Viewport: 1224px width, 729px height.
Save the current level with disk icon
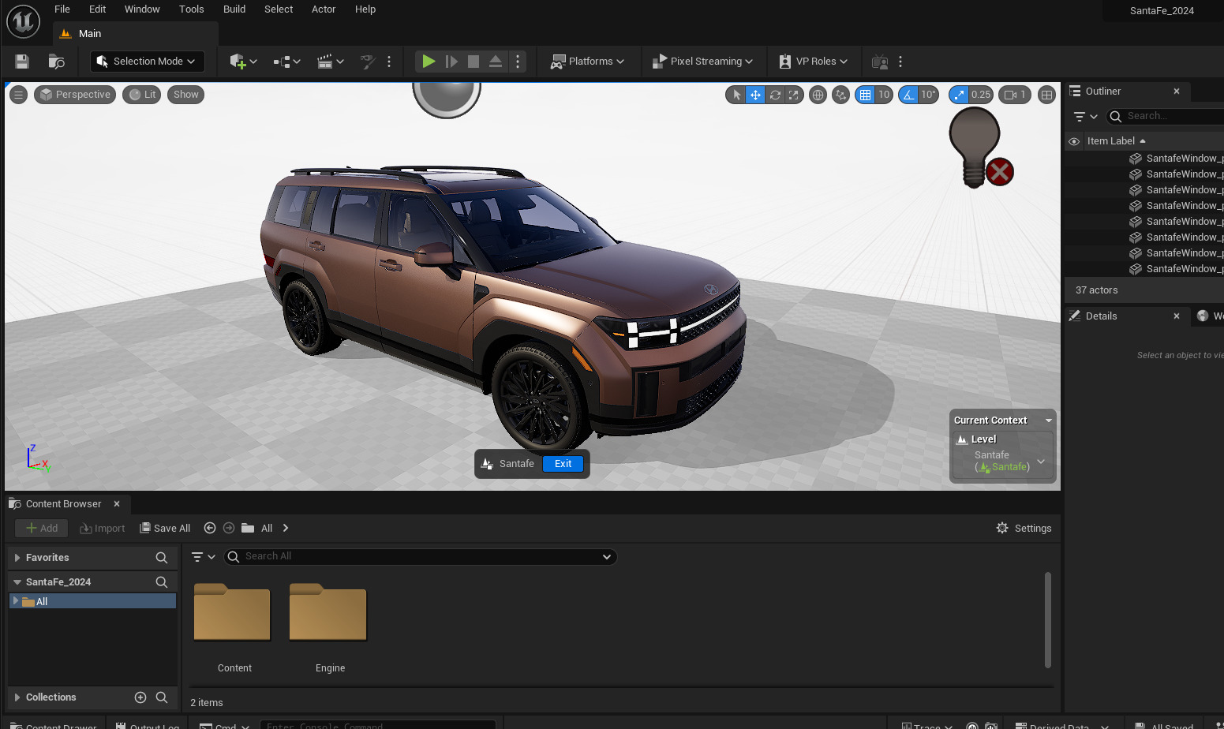click(22, 62)
